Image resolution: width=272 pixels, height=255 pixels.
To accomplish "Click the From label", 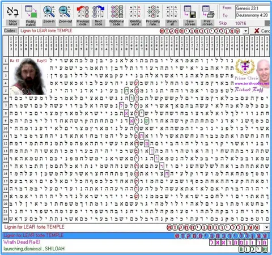I will [x=227, y=8].
